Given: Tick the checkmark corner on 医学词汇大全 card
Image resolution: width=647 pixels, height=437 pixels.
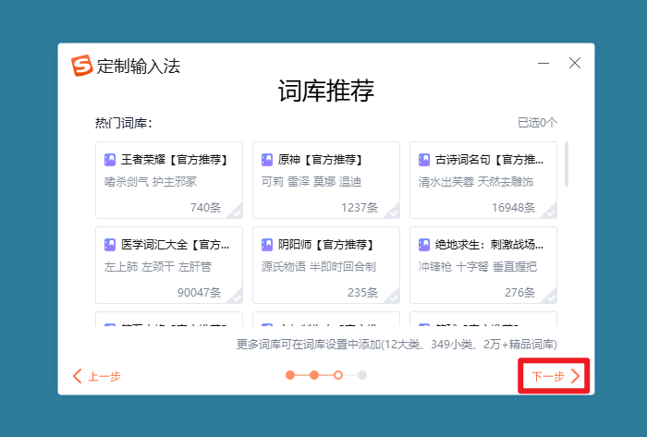Looking at the screenshot, I should click(236, 297).
